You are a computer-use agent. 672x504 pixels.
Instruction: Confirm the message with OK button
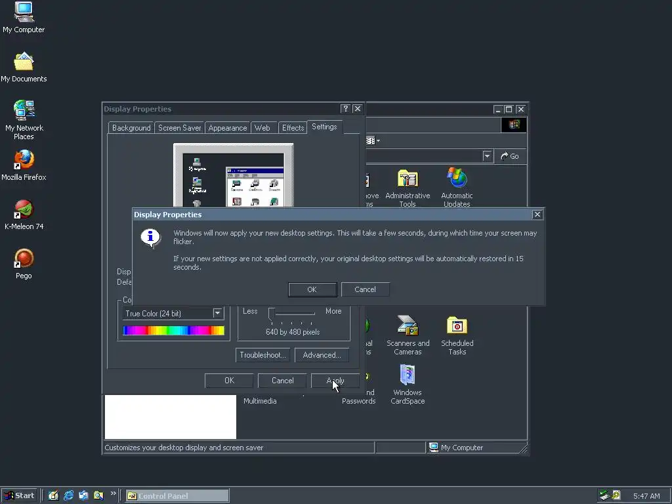coord(312,289)
